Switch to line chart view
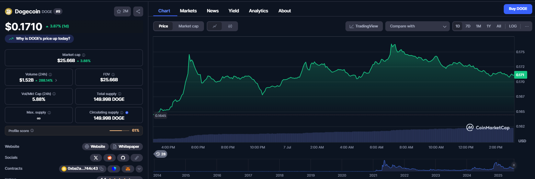 click(215, 26)
